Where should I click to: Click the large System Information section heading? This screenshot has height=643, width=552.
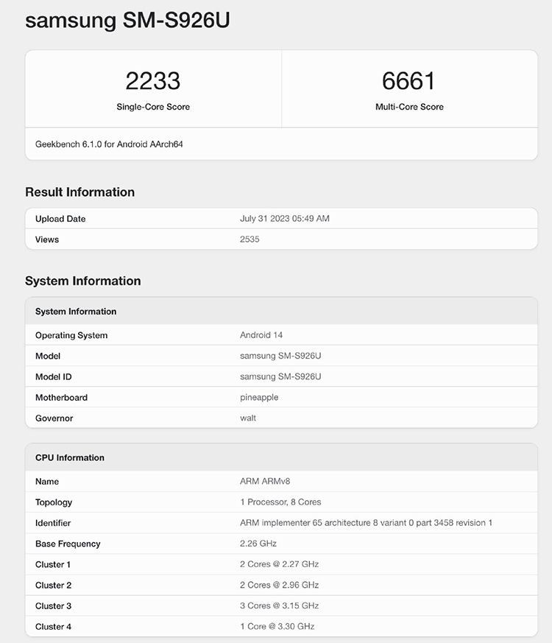[82, 281]
